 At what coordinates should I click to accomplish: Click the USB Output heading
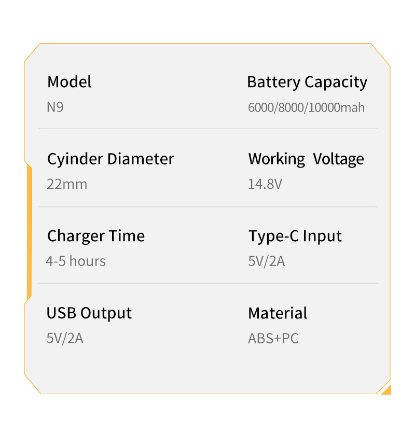click(x=89, y=313)
